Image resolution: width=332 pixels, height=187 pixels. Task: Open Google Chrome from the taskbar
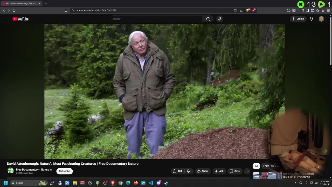point(120,183)
